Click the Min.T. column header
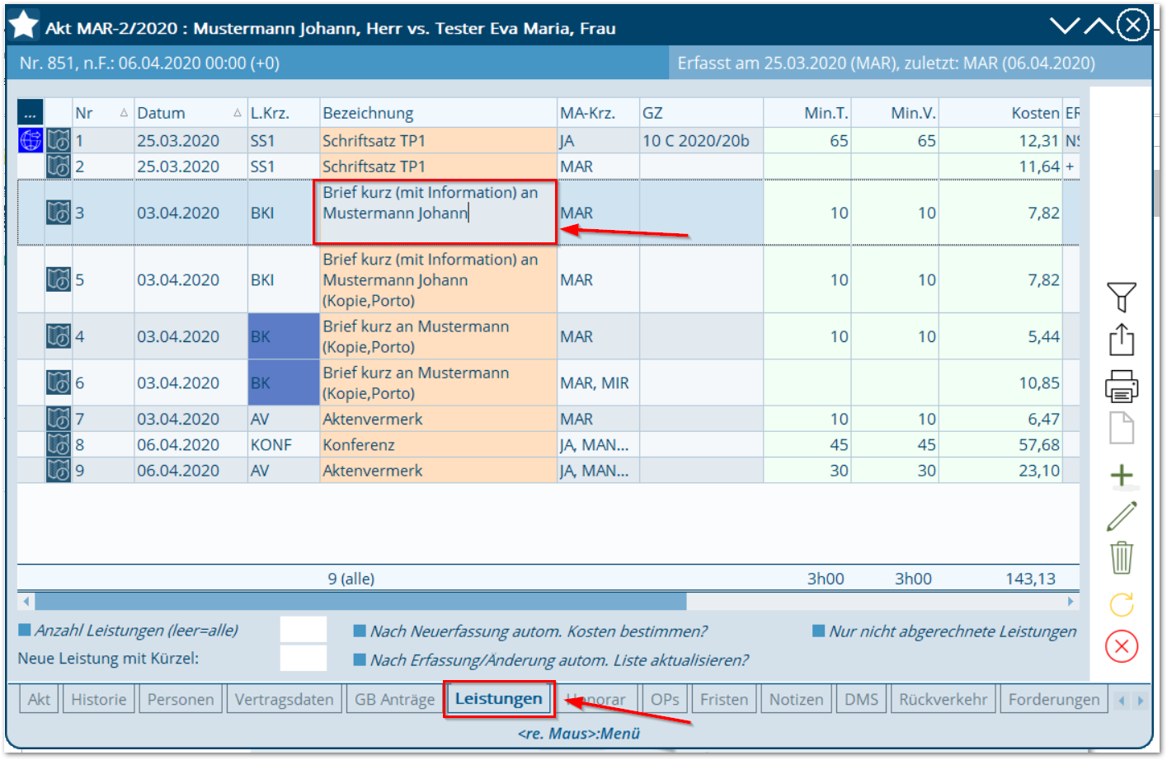The image size is (1167, 760). tap(807, 113)
